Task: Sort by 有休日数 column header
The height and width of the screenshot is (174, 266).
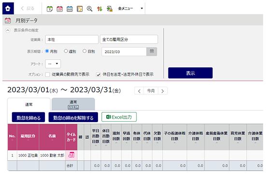Action: pyautogui.click(x=137, y=137)
